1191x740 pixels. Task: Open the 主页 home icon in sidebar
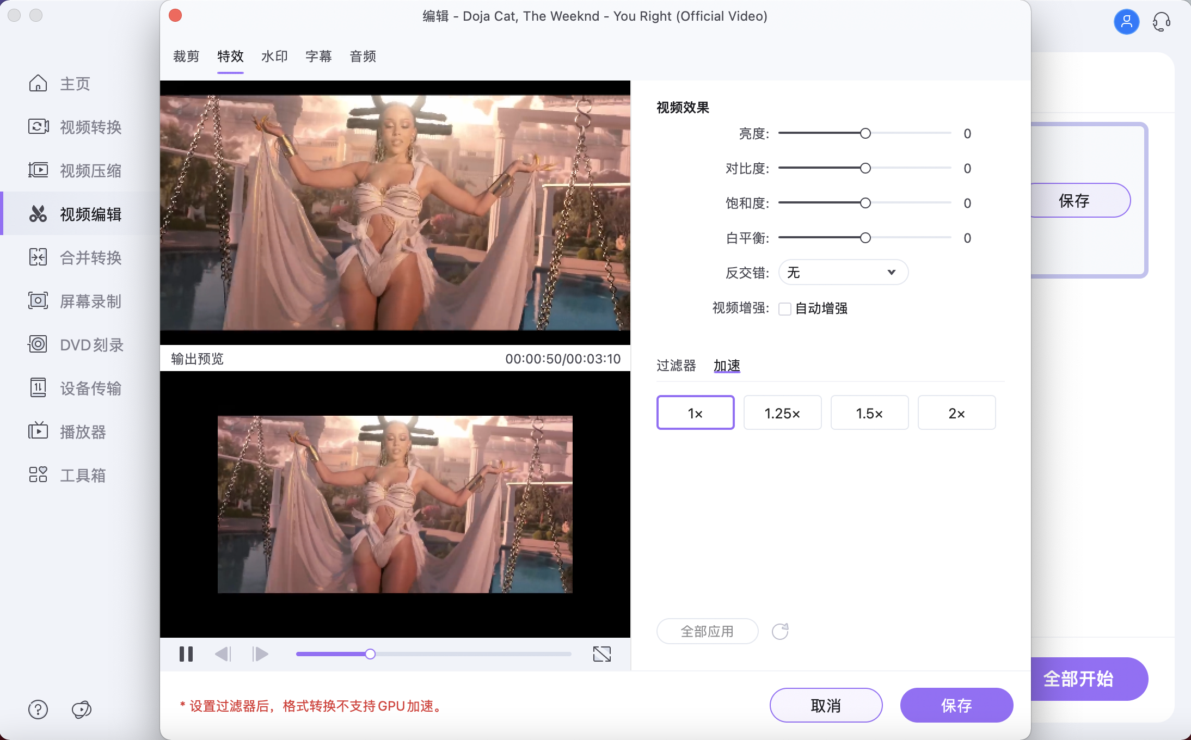pos(38,83)
